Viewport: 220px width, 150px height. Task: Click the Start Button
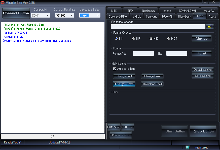point(175,131)
